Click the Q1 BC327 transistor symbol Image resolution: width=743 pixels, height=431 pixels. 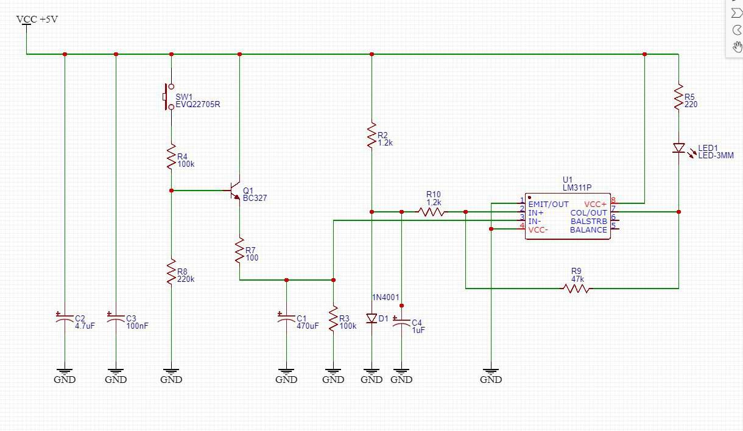pyautogui.click(x=236, y=191)
